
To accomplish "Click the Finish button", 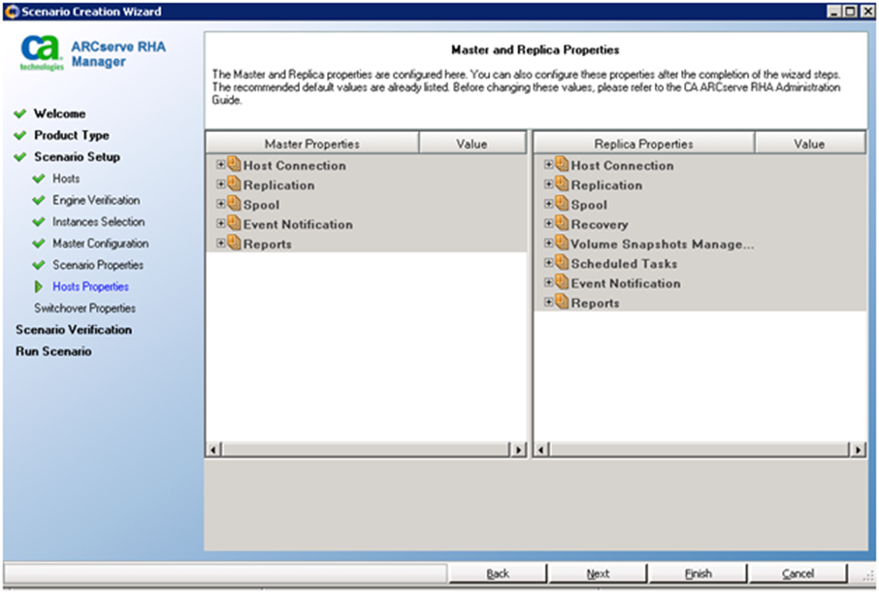I will click(698, 574).
